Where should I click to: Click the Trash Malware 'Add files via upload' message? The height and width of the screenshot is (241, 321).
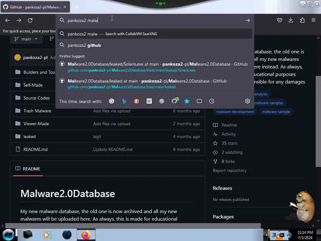112,111
